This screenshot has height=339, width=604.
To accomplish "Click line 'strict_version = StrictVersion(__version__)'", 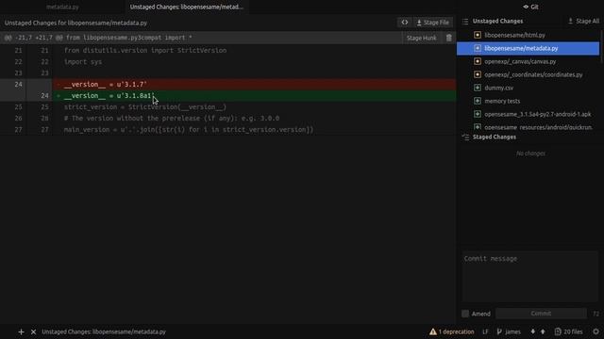I will click(145, 106).
